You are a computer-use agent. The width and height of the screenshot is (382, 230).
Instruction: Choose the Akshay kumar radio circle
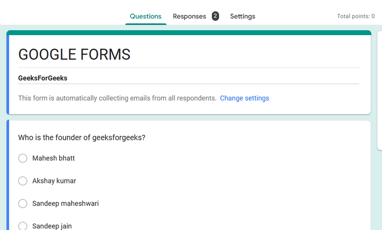click(x=22, y=181)
